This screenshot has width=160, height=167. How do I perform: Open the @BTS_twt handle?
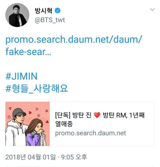click(x=50, y=20)
